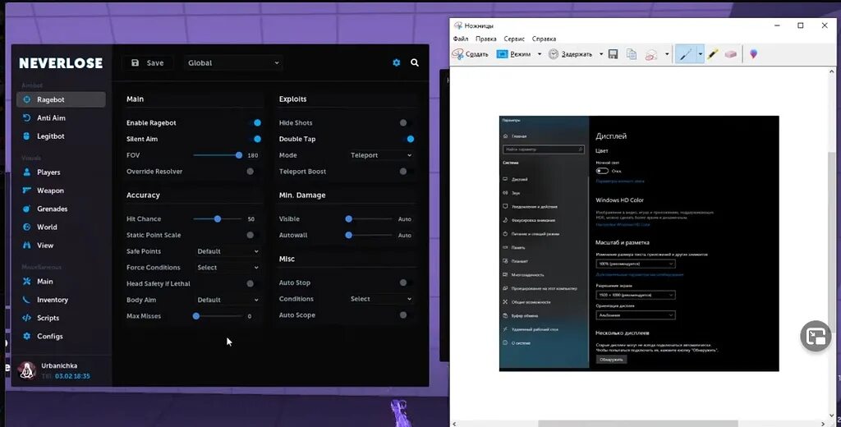The width and height of the screenshot is (841, 427).
Task: Open the snip in Paint 3D
Action: pos(754,54)
